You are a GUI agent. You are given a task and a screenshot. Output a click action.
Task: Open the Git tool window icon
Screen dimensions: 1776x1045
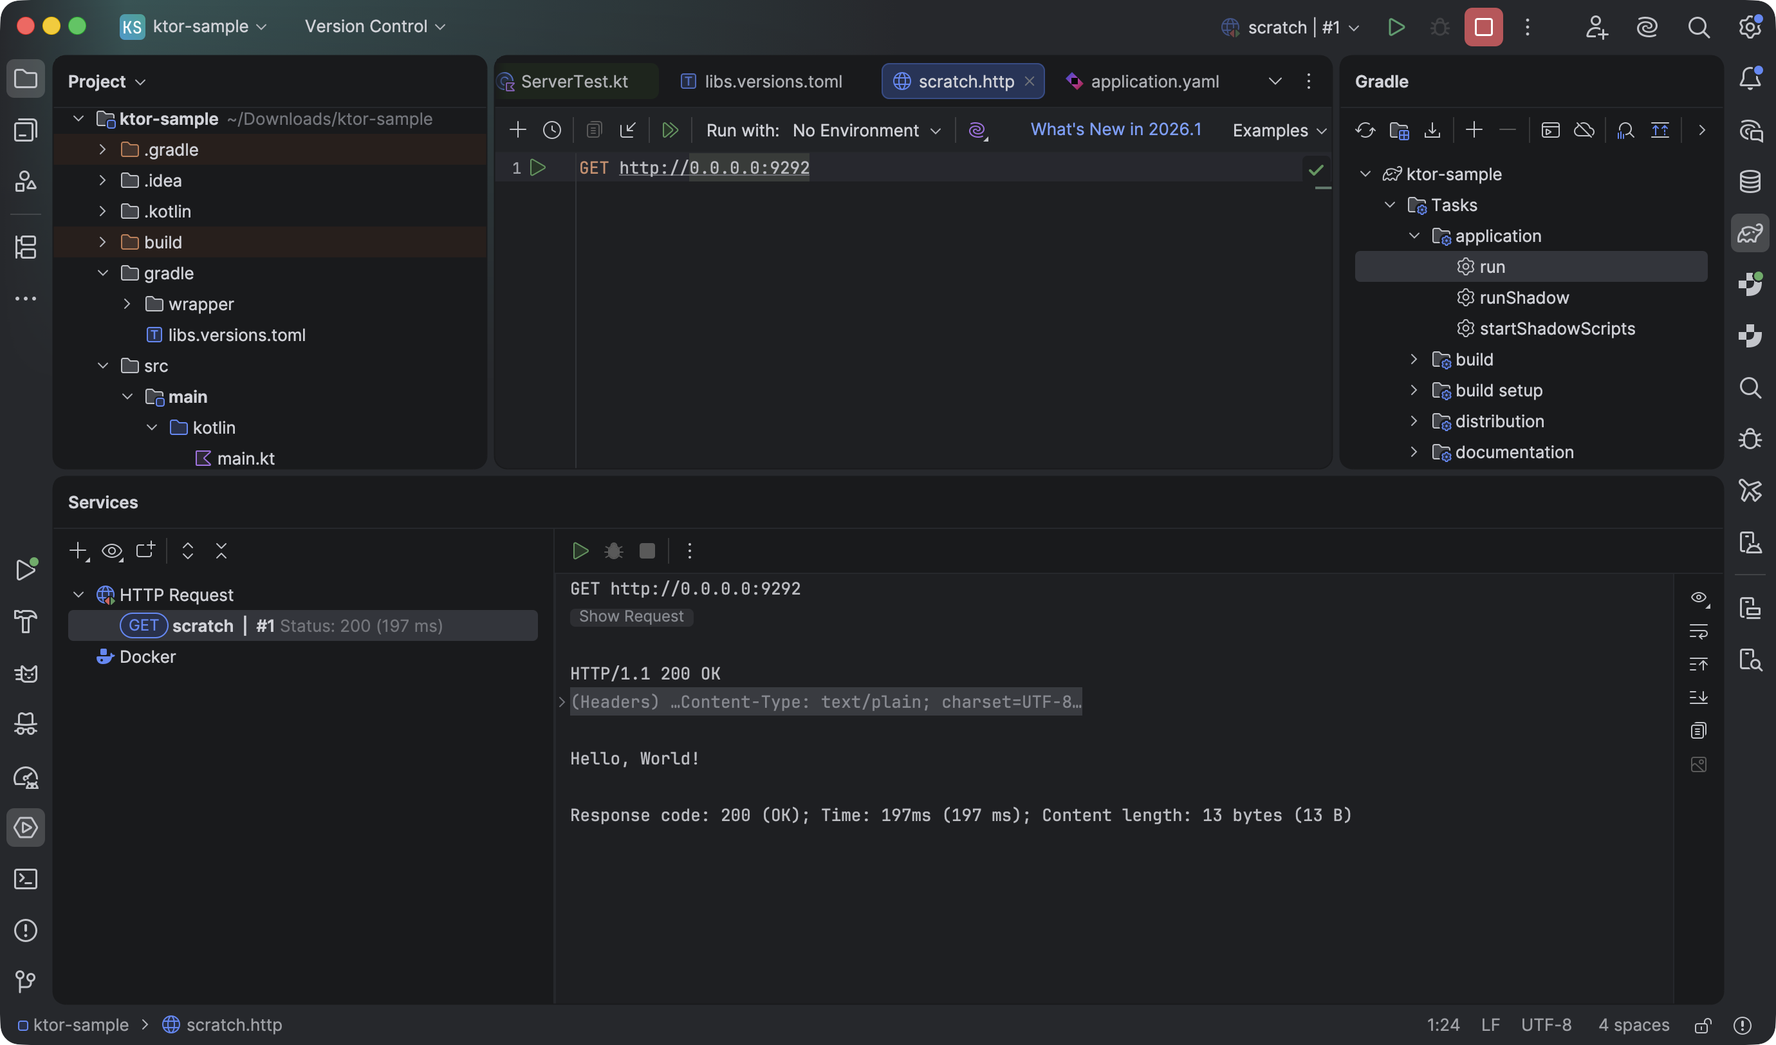pos(26,981)
